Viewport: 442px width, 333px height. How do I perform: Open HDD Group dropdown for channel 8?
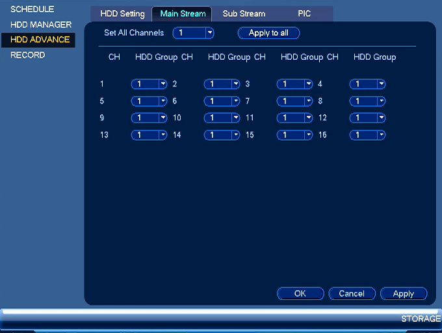pyautogui.click(x=367, y=101)
